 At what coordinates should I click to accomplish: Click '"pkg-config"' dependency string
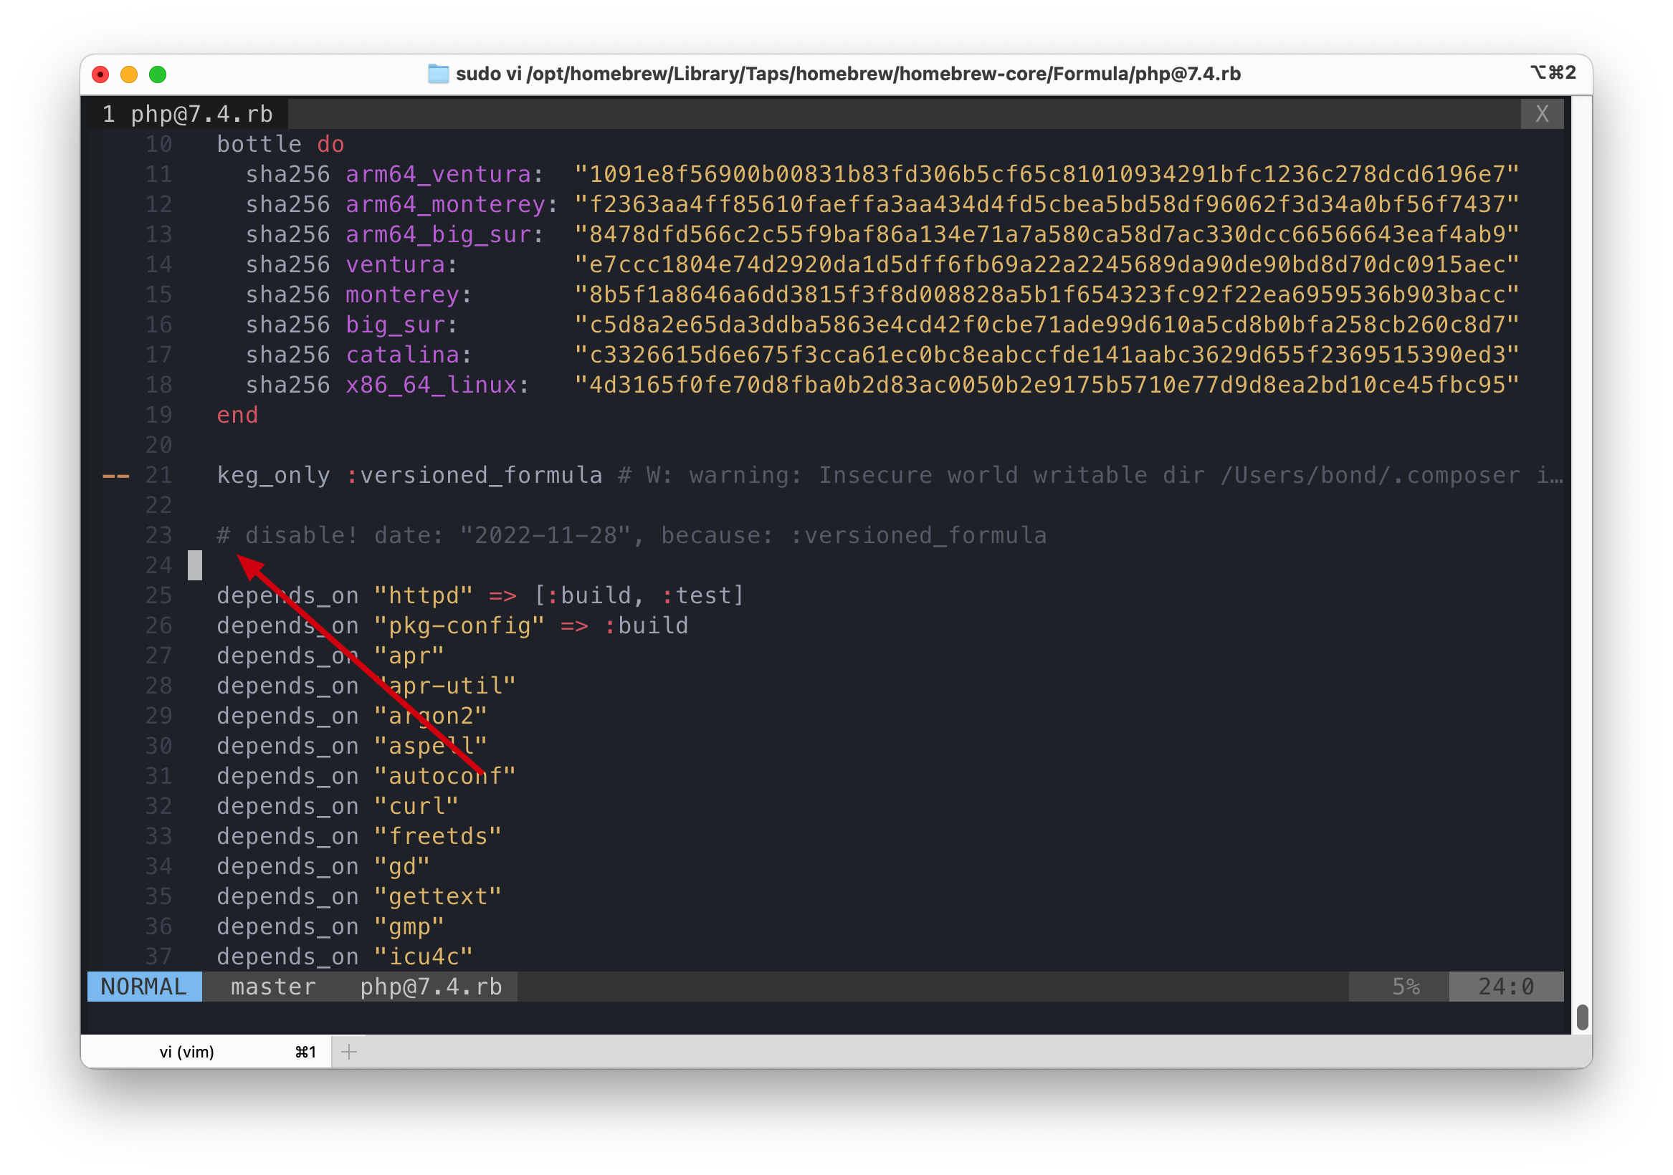point(459,625)
